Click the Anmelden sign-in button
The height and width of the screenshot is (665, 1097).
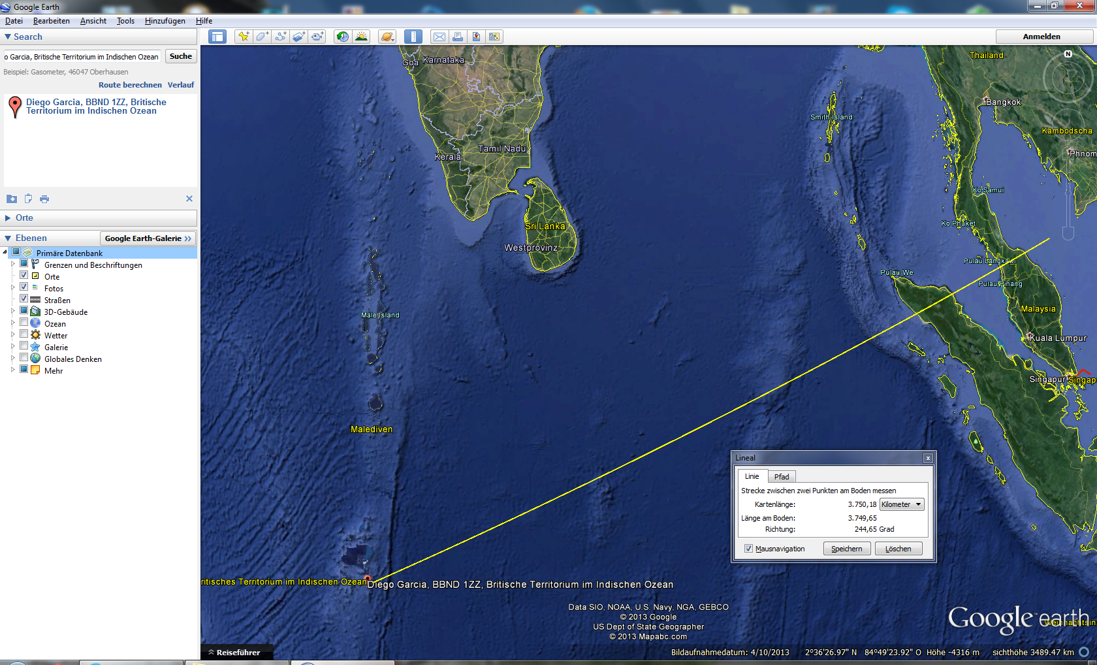(x=1041, y=37)
